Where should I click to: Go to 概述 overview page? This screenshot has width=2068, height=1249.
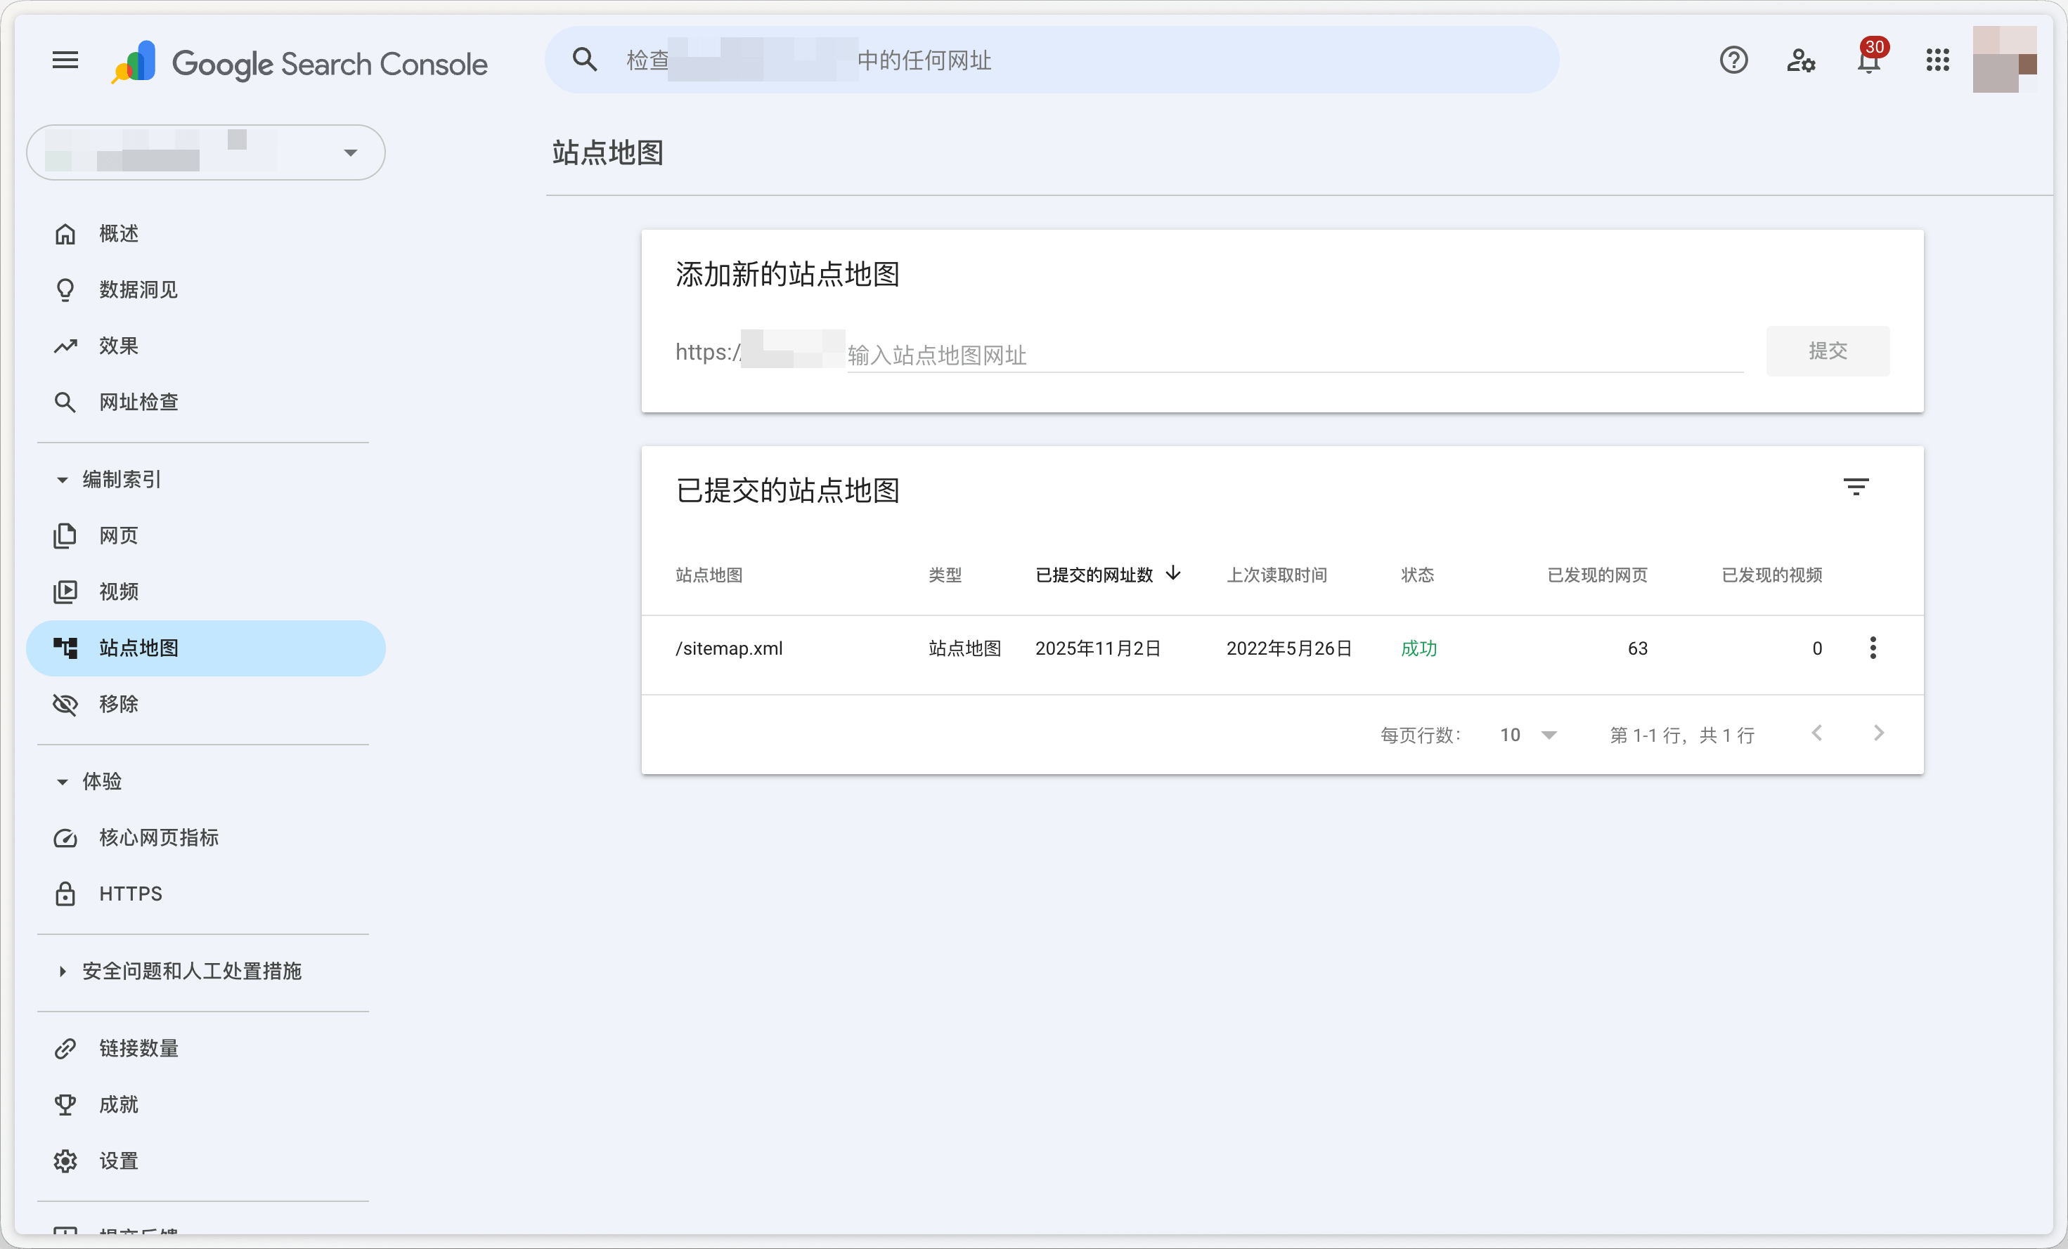point(206,234)
